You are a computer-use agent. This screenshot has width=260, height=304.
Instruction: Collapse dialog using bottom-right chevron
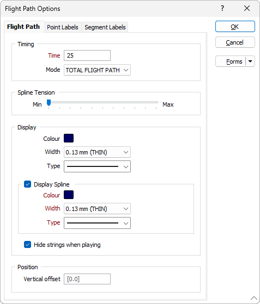tap(254, 298)
